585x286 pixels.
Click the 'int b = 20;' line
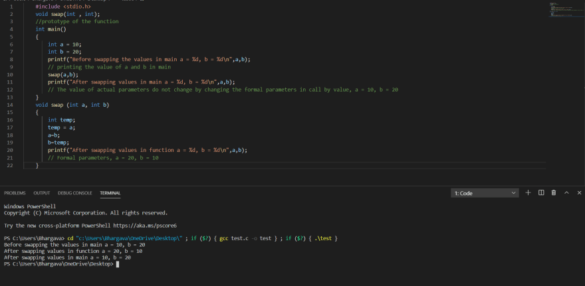(x=64, y=52)
